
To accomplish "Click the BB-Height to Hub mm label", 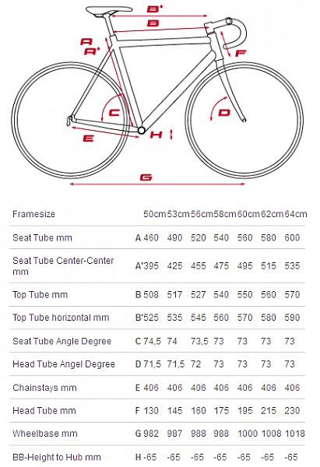I will 57,457.
